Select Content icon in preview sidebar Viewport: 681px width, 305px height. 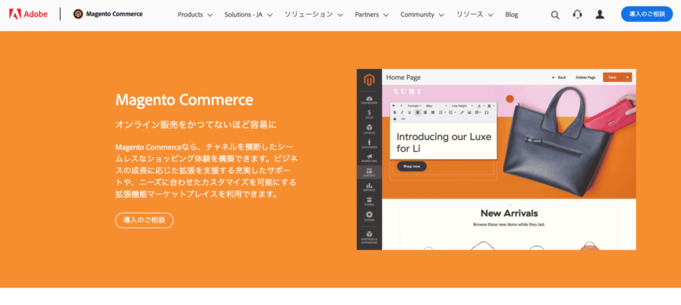[x=369, y=172]
